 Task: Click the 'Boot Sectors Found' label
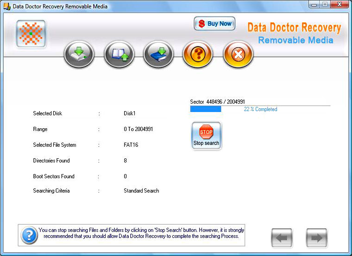54,176
